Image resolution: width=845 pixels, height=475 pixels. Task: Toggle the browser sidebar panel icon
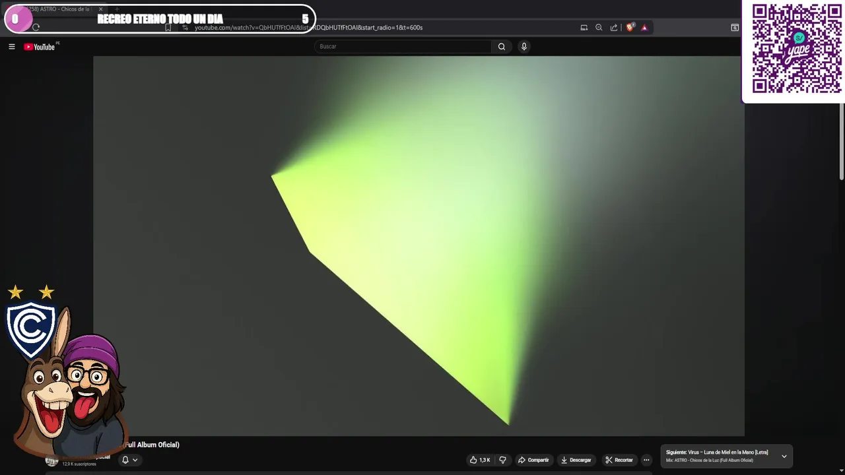[735, 28]
